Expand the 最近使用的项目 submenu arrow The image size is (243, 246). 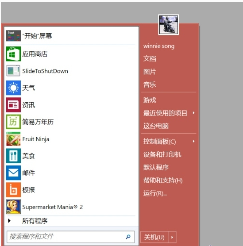(x=193, y=113)
